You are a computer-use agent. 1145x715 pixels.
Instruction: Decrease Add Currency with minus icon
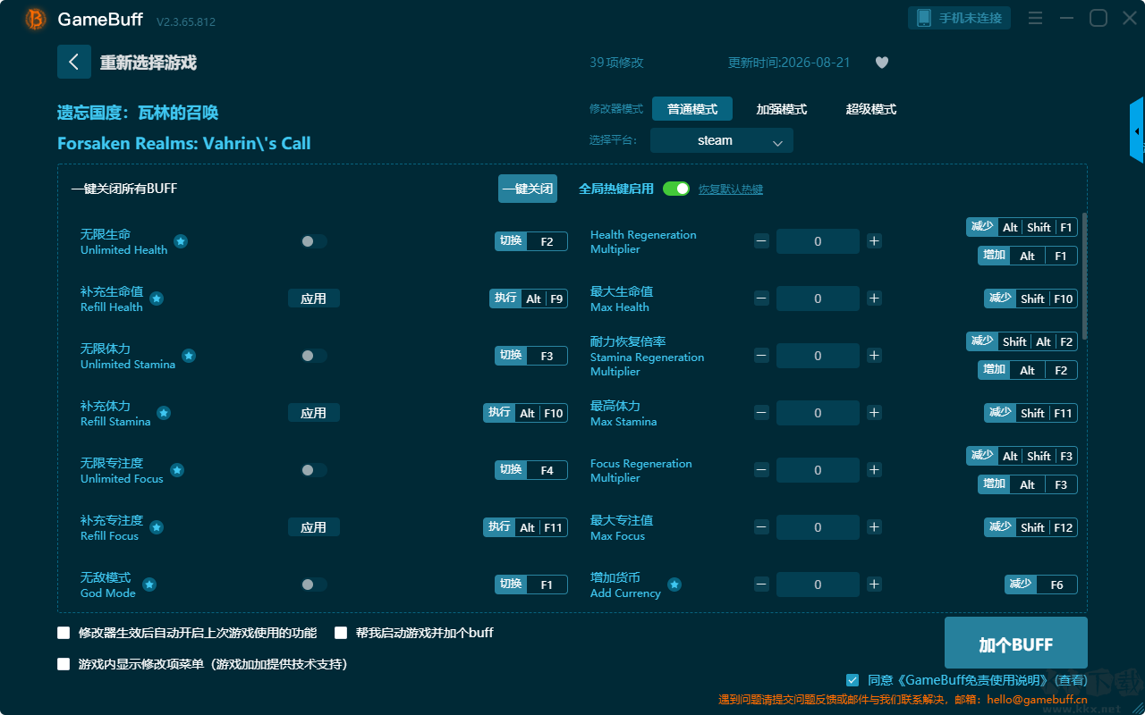pos(761,585)
